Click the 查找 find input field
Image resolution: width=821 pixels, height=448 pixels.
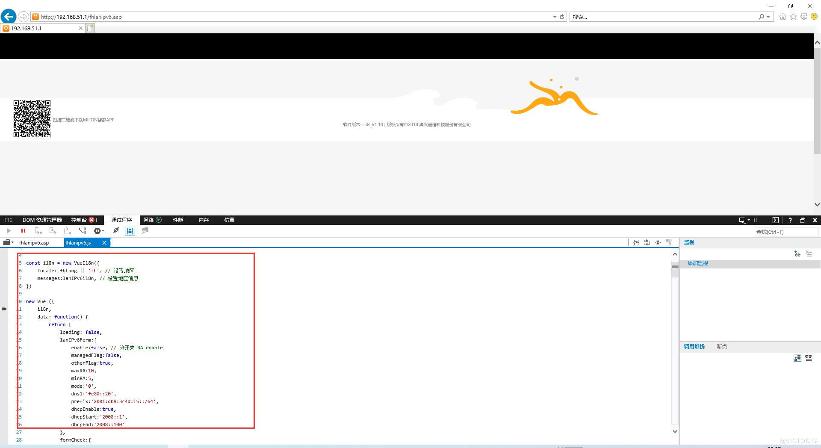point(786,232)
